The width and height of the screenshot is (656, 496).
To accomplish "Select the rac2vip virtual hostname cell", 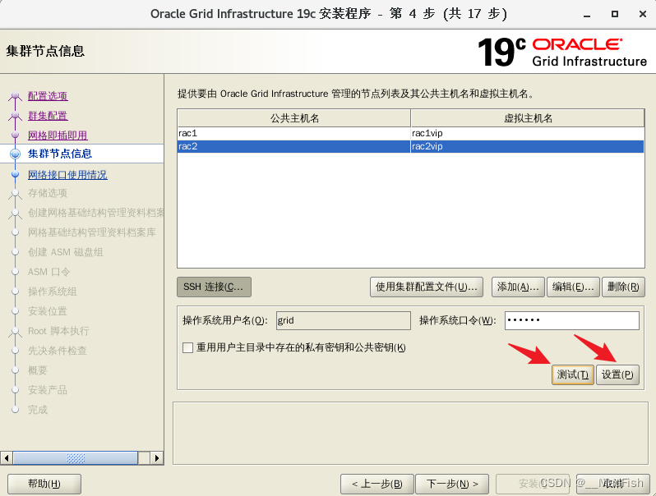I will (x=527, y=146).
